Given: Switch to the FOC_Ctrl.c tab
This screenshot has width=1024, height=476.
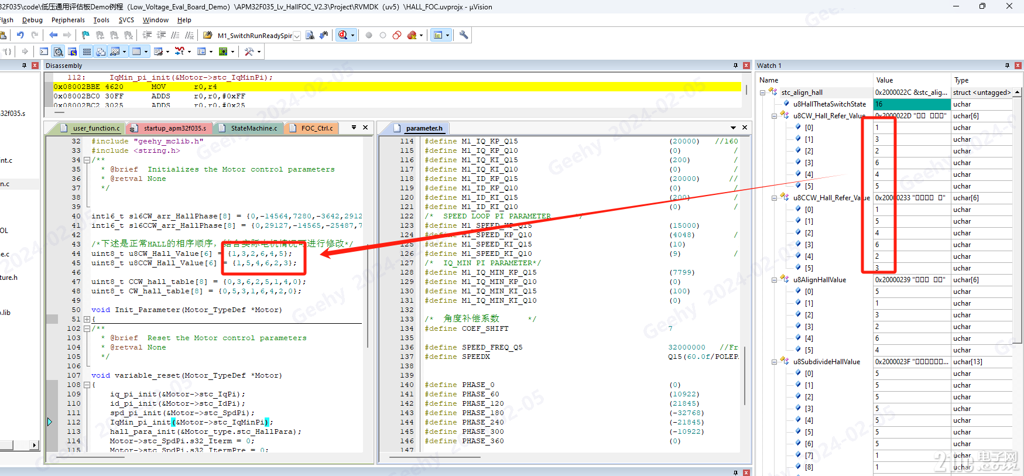Looking at the screenshot, I should [312, 128].
